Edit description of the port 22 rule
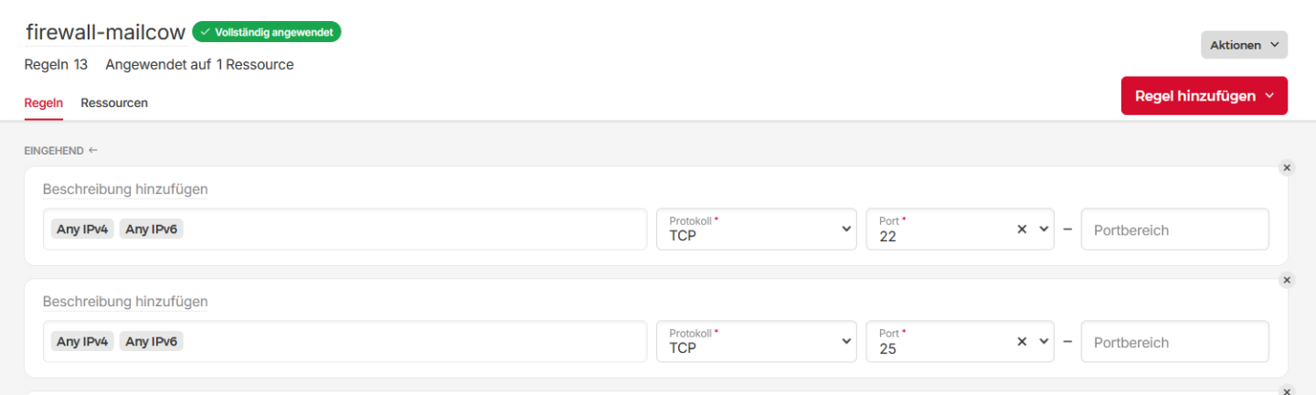The image size is (1316, 395). click(x=125, y=189)
